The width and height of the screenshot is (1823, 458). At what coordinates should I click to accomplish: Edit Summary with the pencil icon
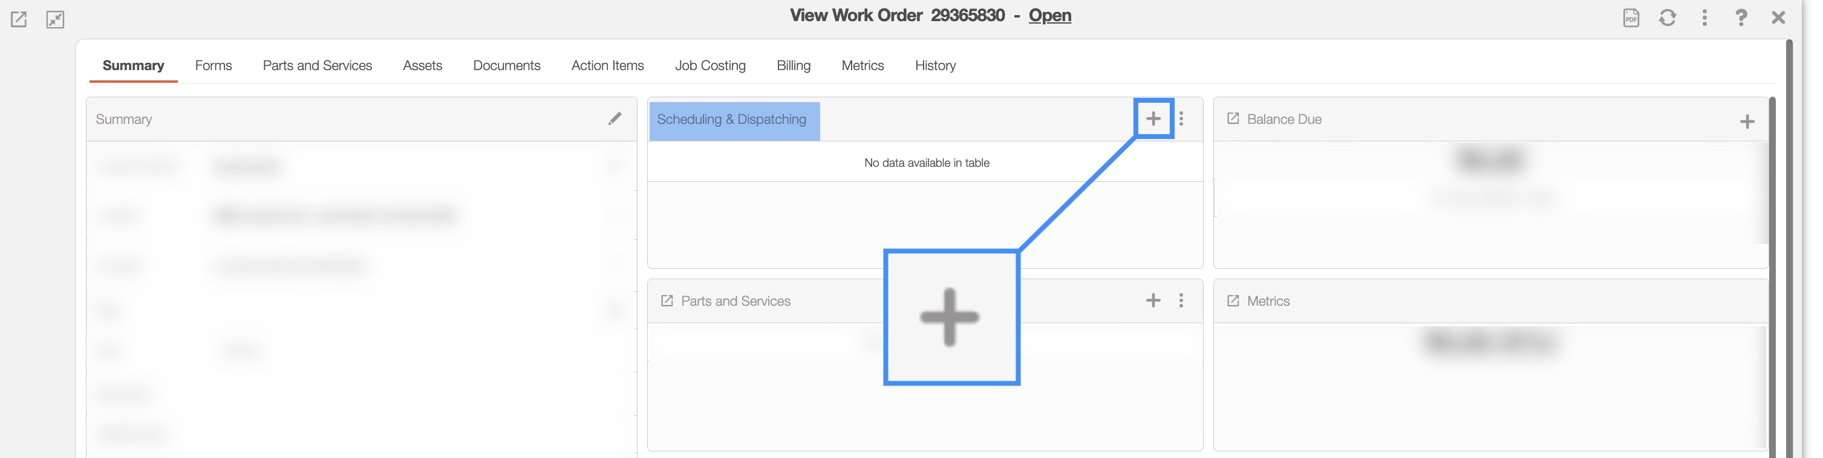615,119
